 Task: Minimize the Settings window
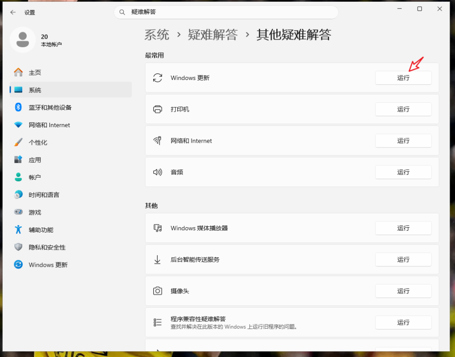click(x=399, y=9)
